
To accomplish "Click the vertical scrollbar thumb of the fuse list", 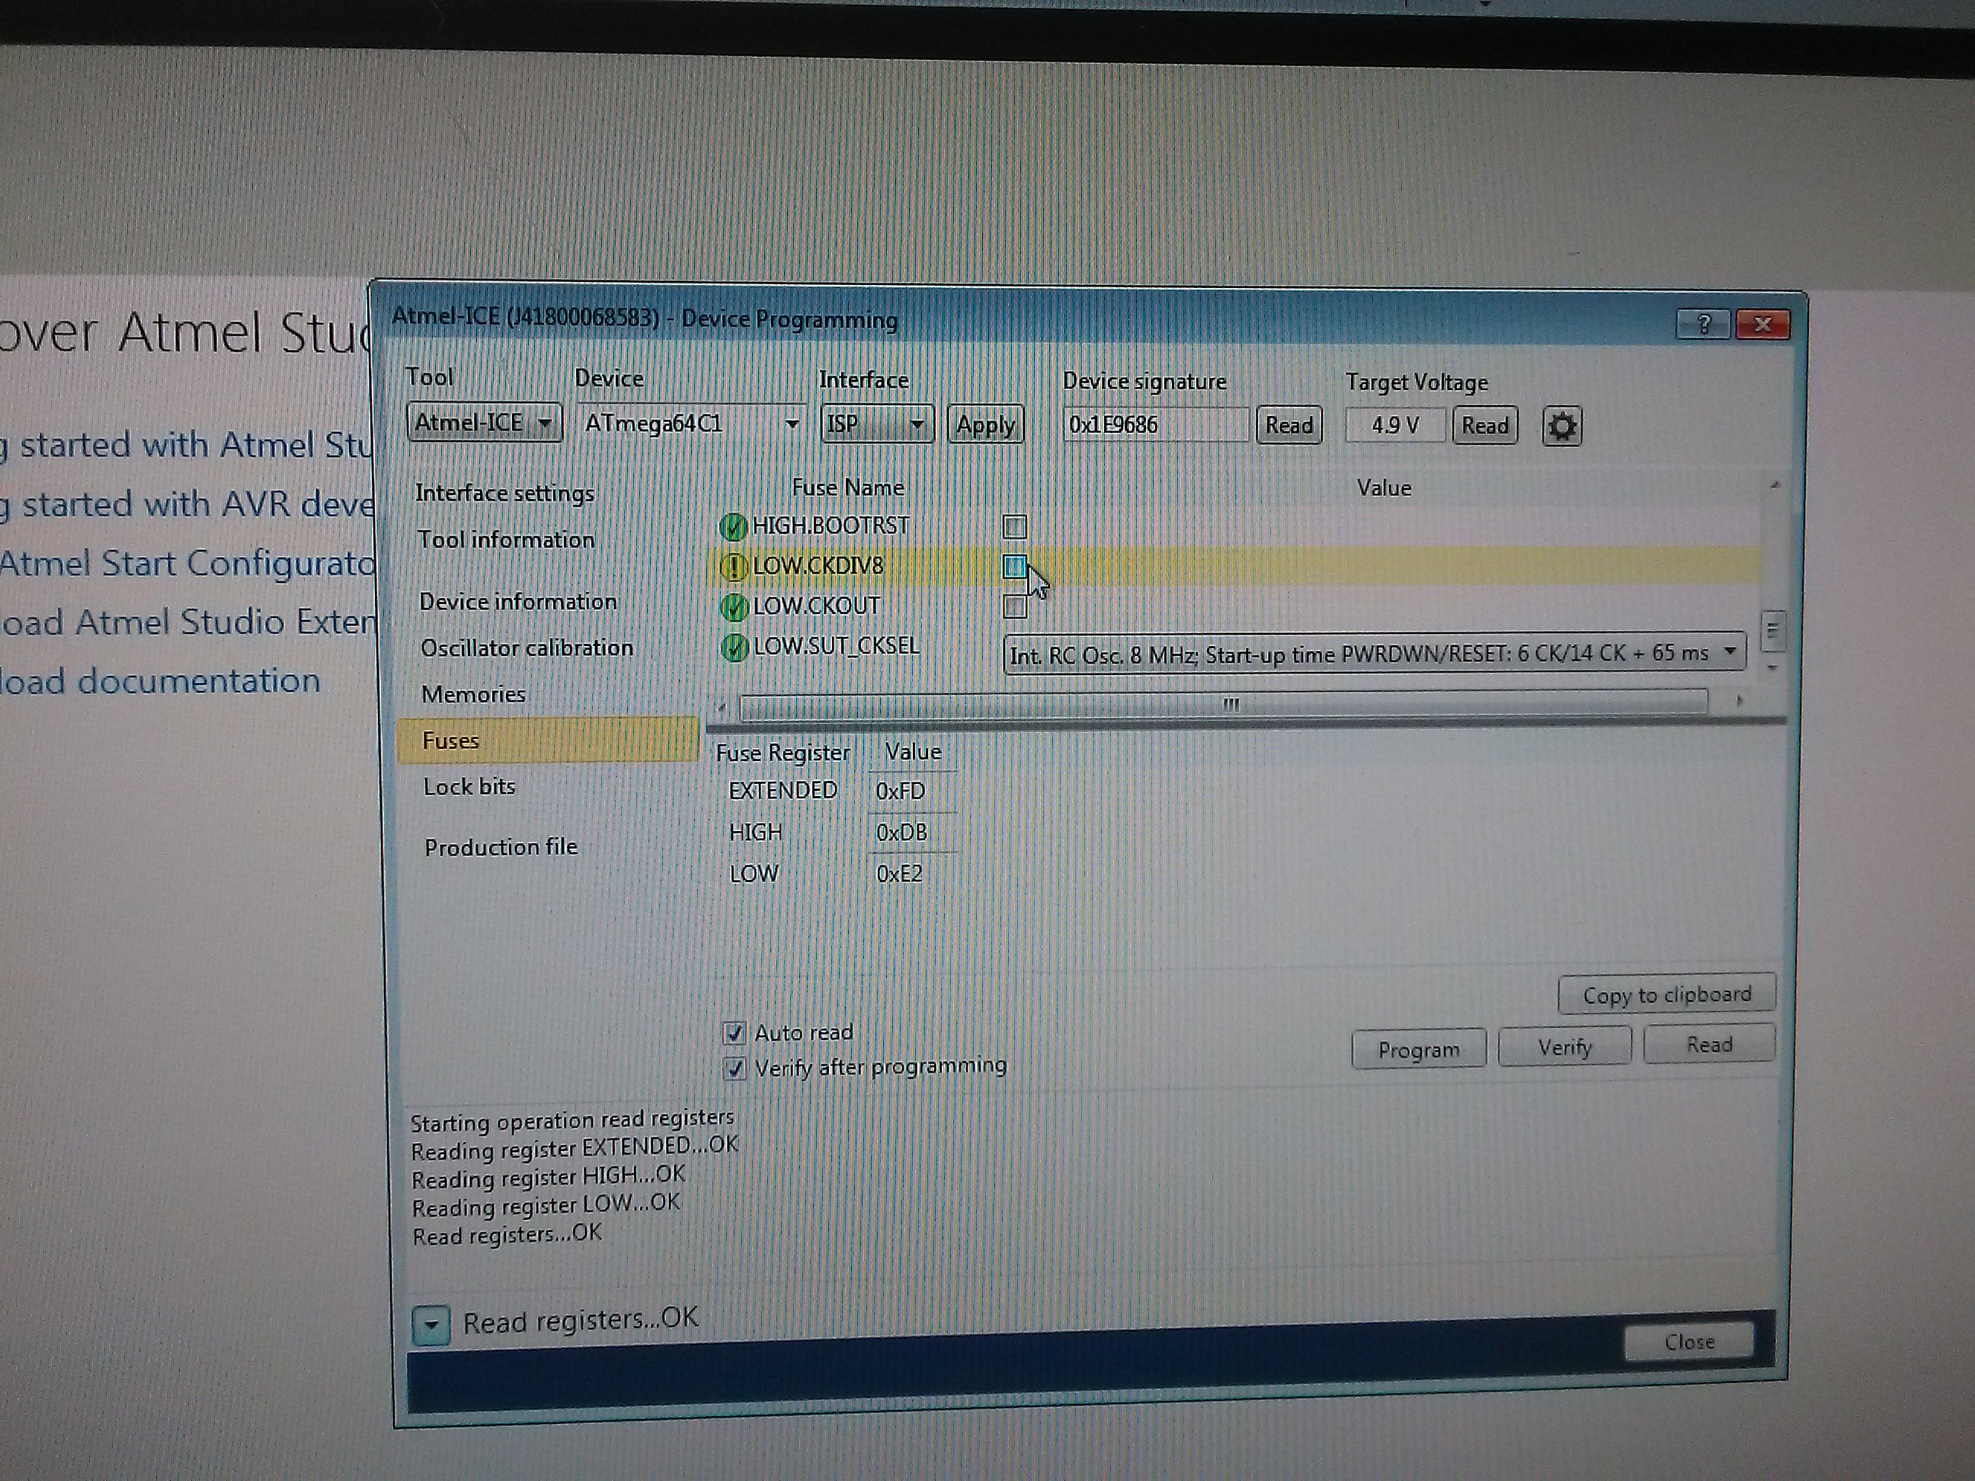I will coord(1772,630).
